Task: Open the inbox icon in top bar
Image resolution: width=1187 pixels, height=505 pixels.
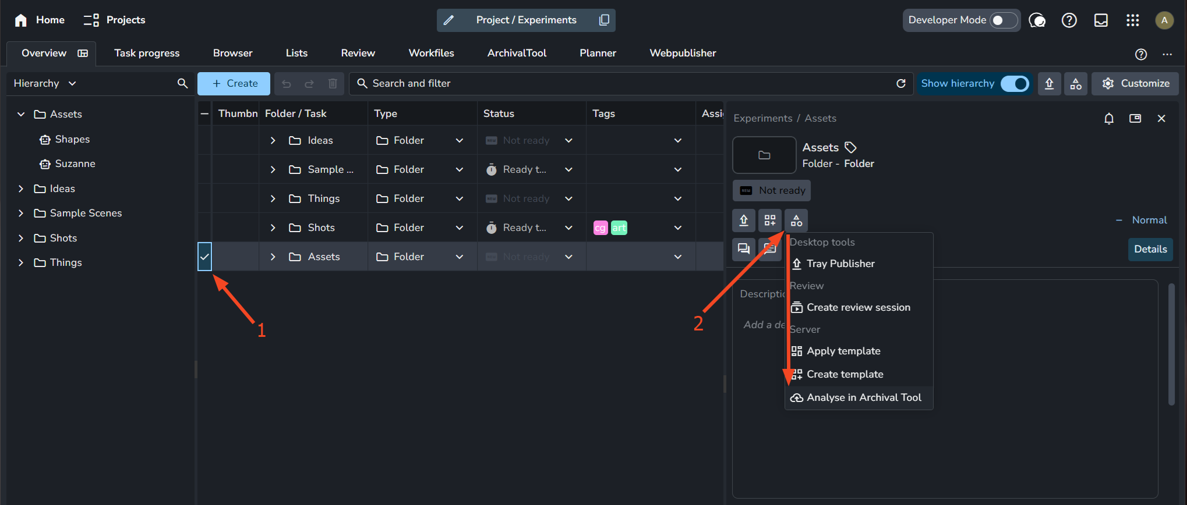Action: [x=1100, y=20]
